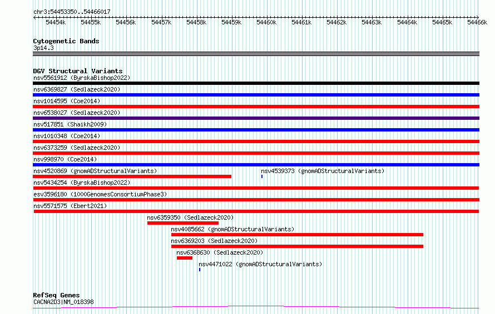Click the DGV Structural Variants track title
Screen dimensions: 495x314
click(x=78, y=71)
